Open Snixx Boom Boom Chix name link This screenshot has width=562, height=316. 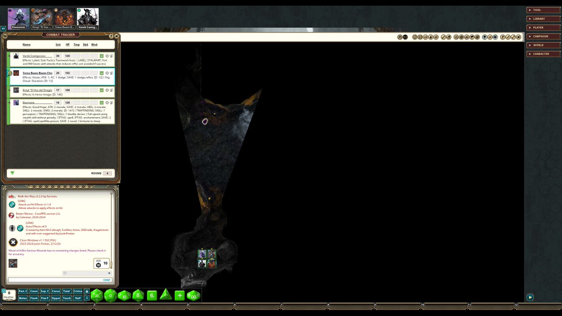coord(37,73)
